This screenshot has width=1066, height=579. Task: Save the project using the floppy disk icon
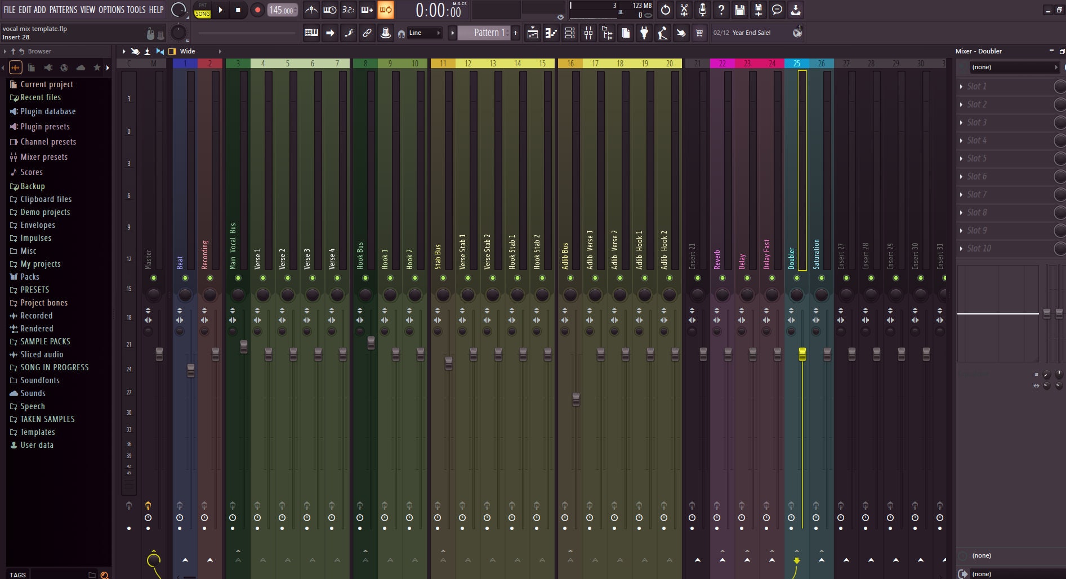pos(740,10)
